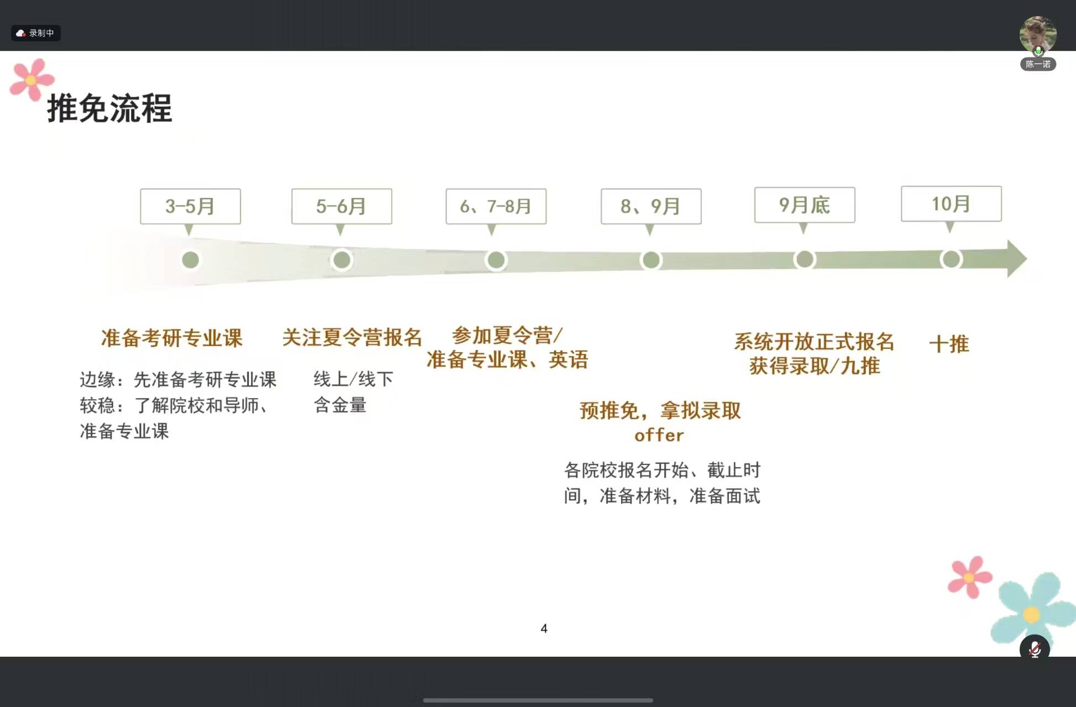Click the pink flower beside the title
Viewport: 1076px width, 707px height.
point(32,80)
